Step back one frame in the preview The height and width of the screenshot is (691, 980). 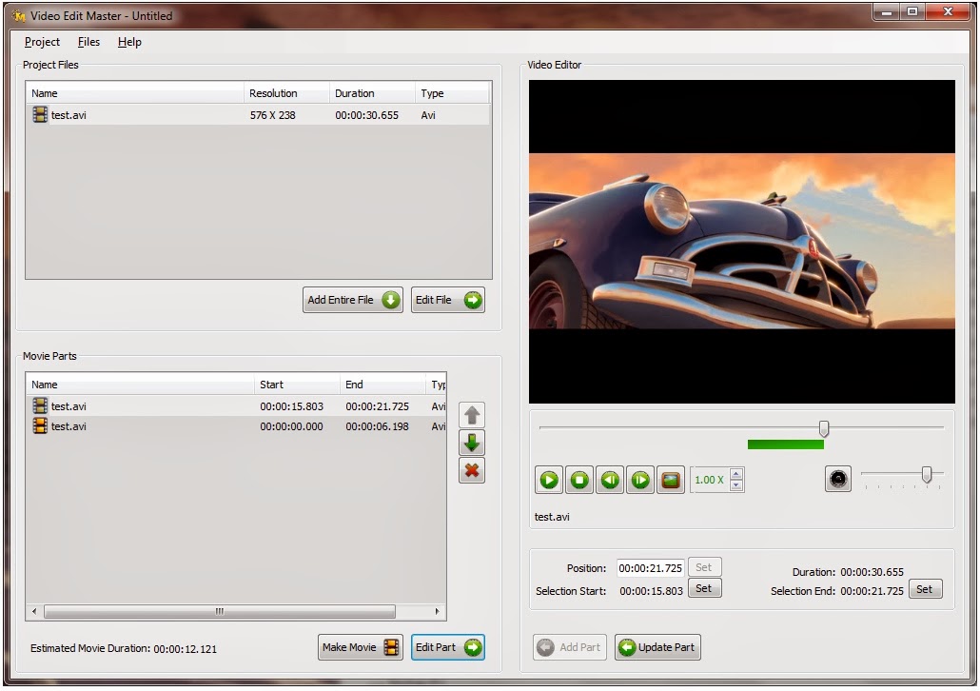609,480
